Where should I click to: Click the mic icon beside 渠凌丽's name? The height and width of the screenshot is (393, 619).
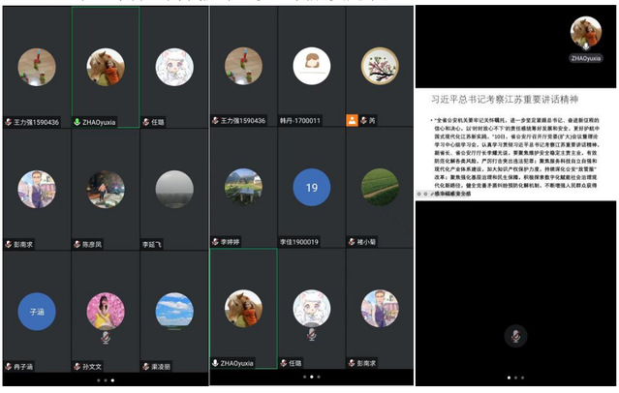(145, 367)
